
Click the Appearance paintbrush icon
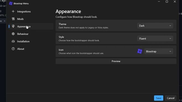pos(13,26)
